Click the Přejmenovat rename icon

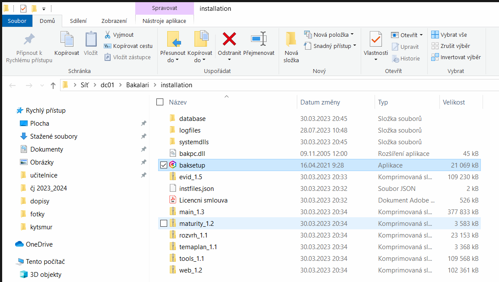(258, 39)
